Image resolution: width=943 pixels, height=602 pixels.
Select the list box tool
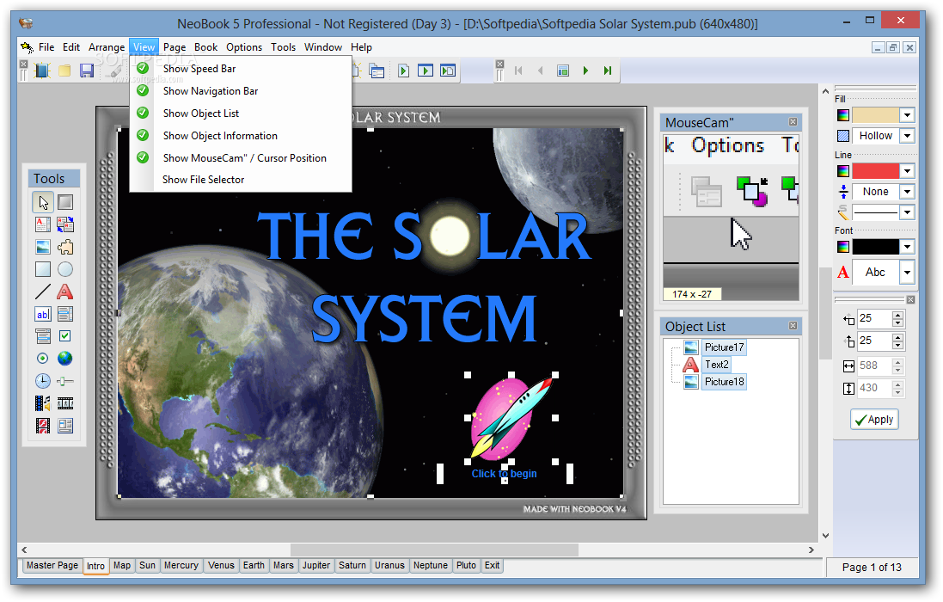tap(65, 314)
